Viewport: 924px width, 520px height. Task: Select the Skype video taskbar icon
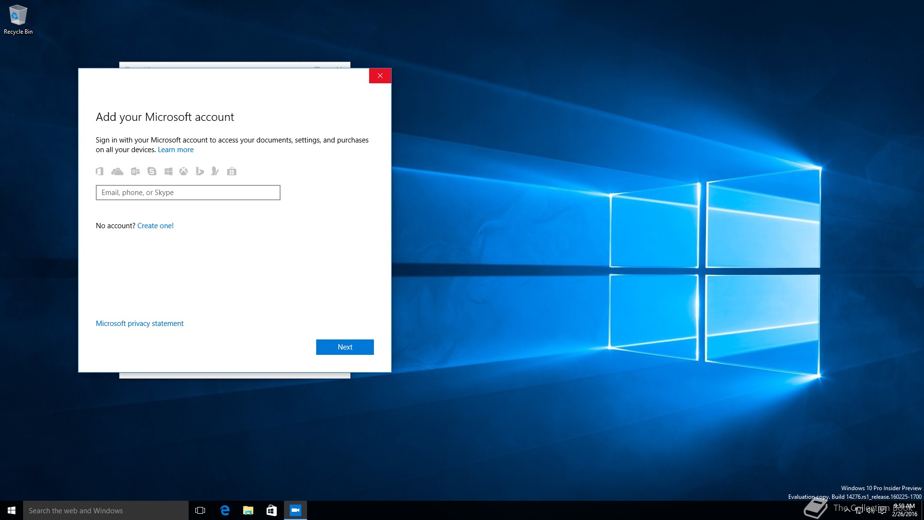295,510
